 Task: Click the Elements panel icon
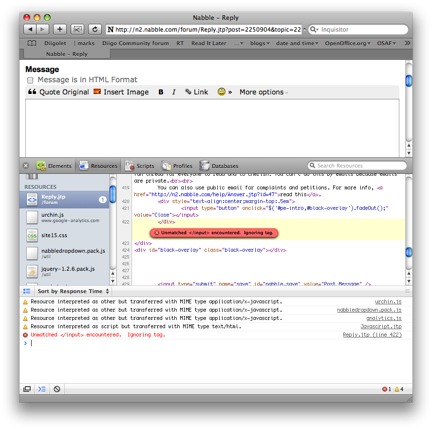(x=41, y=166)
